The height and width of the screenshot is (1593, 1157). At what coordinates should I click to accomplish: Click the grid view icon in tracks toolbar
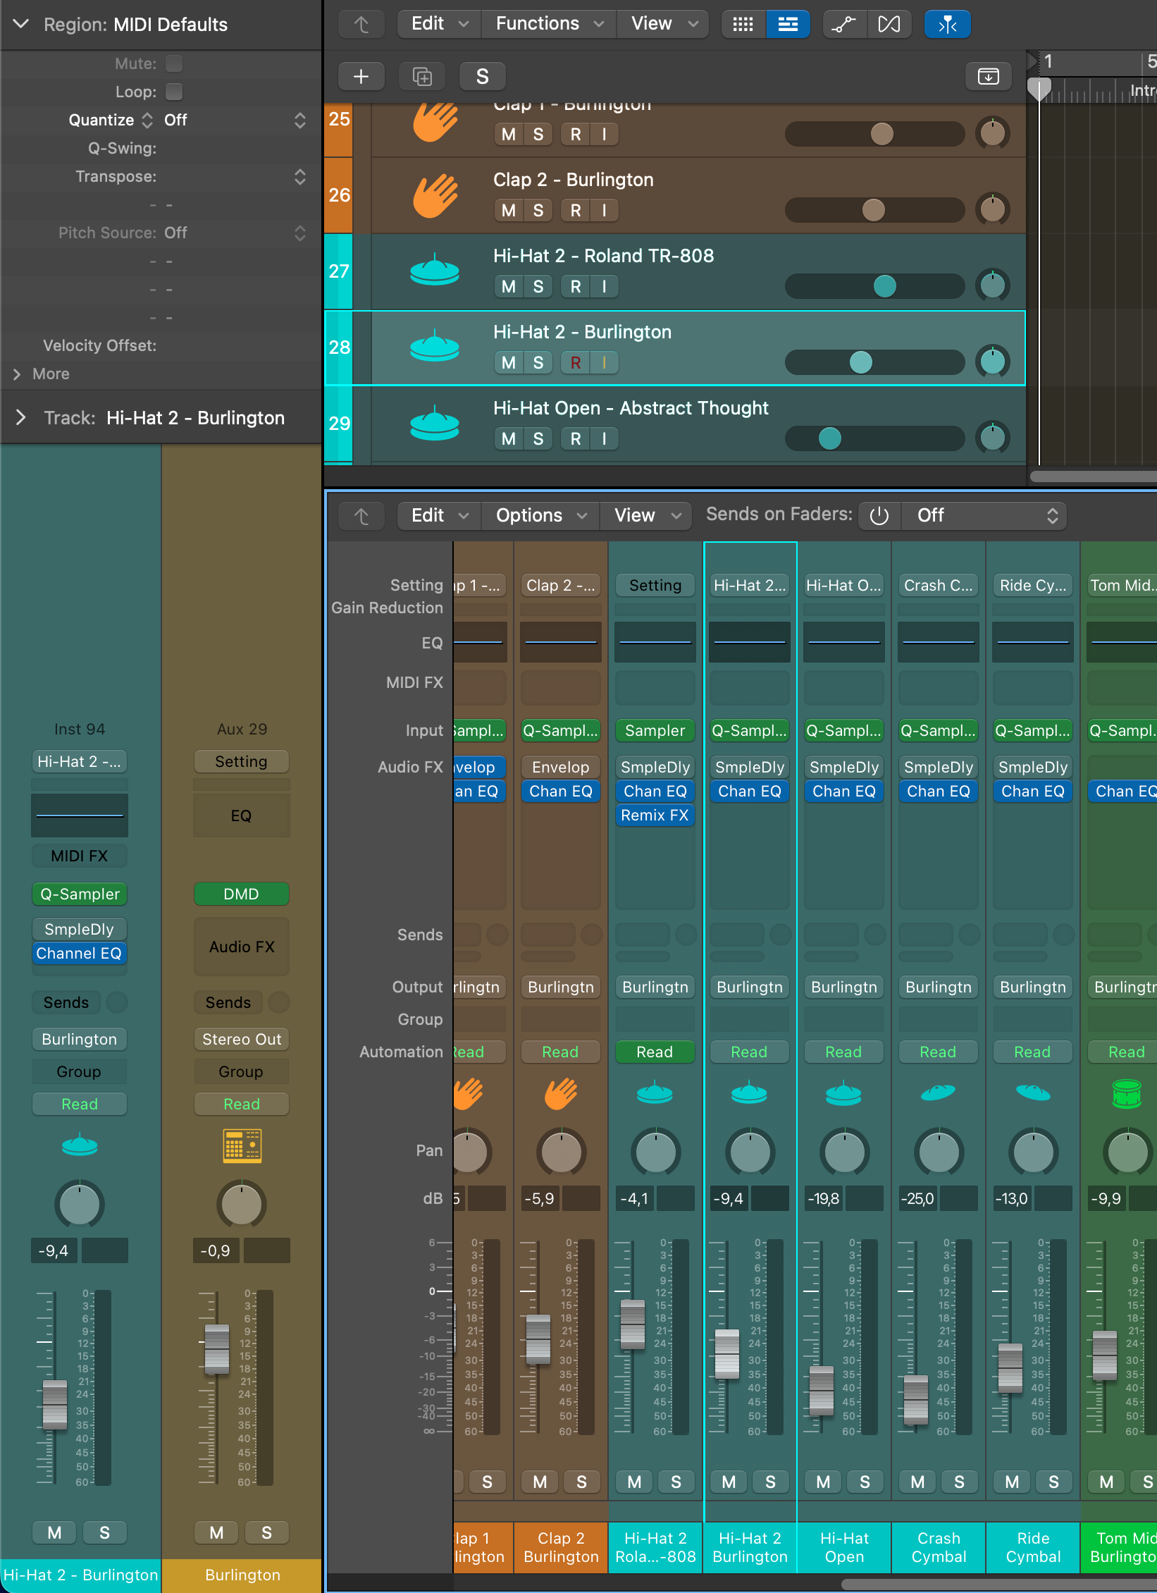[x=743, y=24]
